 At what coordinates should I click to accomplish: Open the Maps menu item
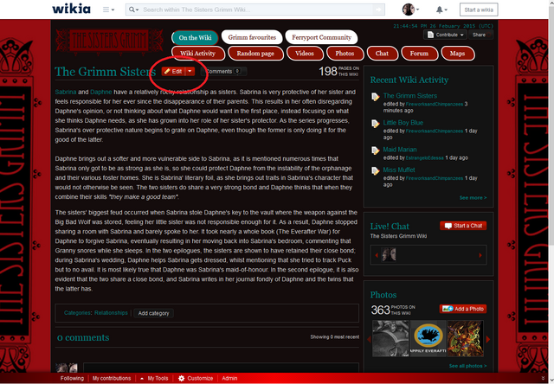(458, 54)
